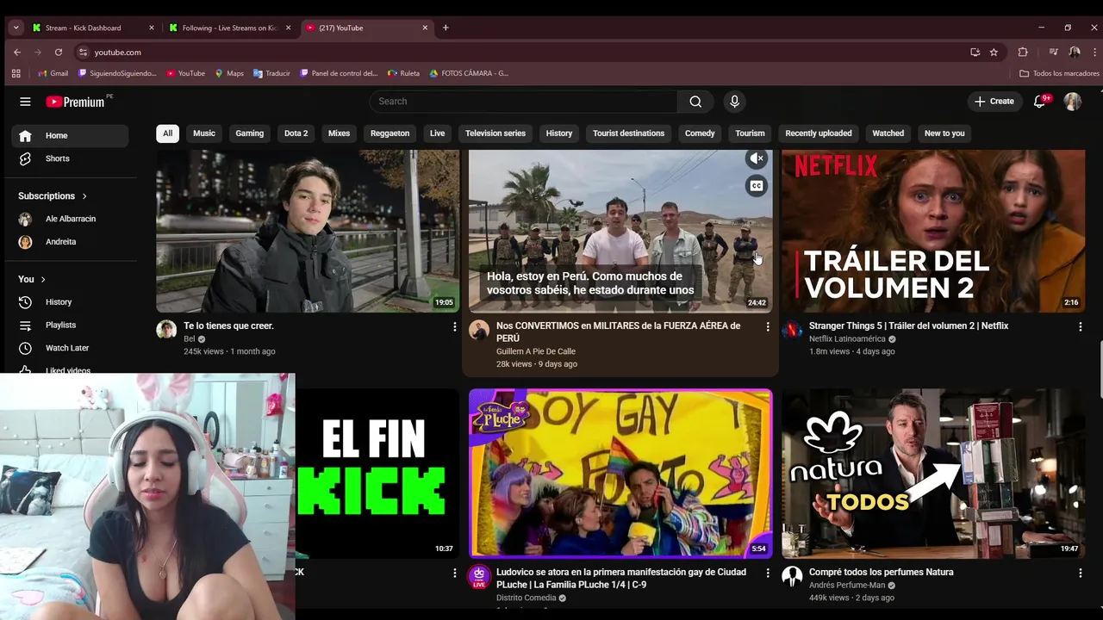1103x620 pixels.
Task: Open the YouTube hamburger guide menu
Action: [x=25, y=102]
